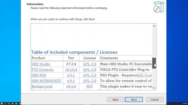
Task: Open the taskbar search icon
Action: [5, 104]
